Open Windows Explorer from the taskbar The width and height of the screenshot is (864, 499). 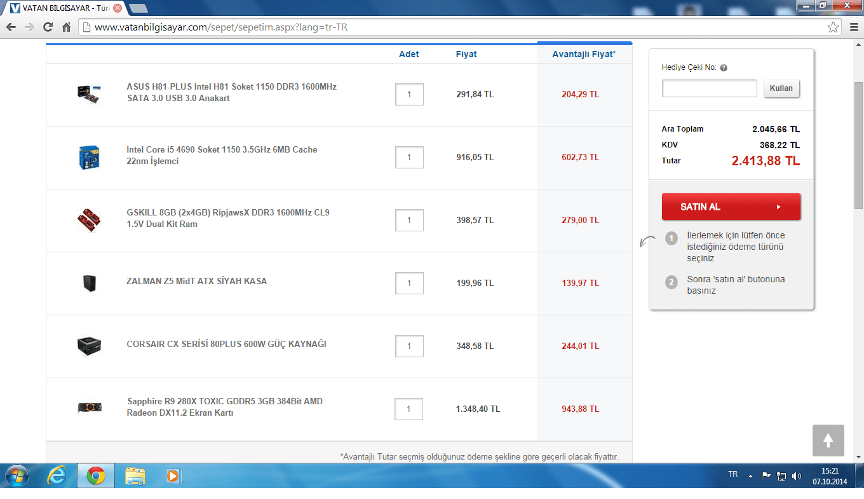135,475
